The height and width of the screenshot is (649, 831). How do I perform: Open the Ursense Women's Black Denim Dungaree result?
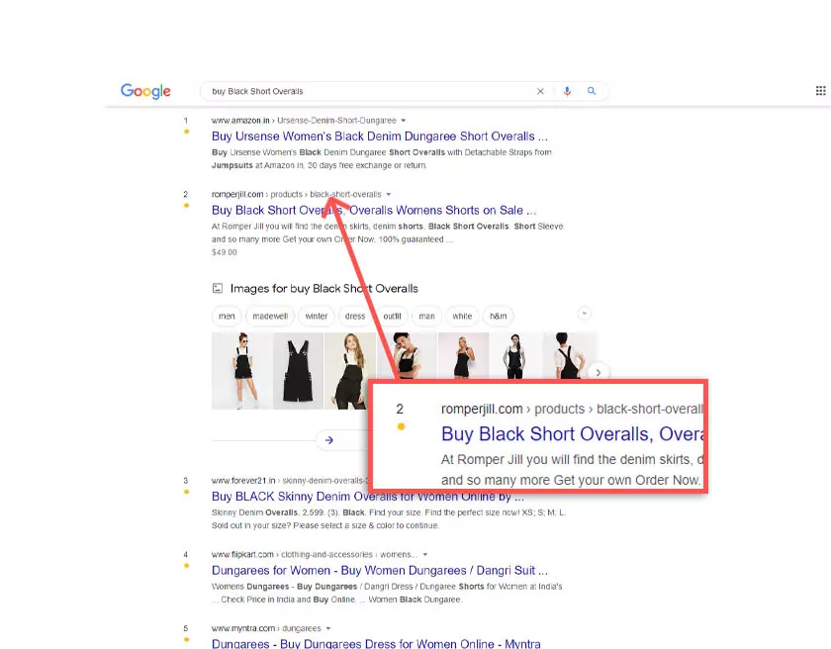pyautogui.click(x=379, y=137)
